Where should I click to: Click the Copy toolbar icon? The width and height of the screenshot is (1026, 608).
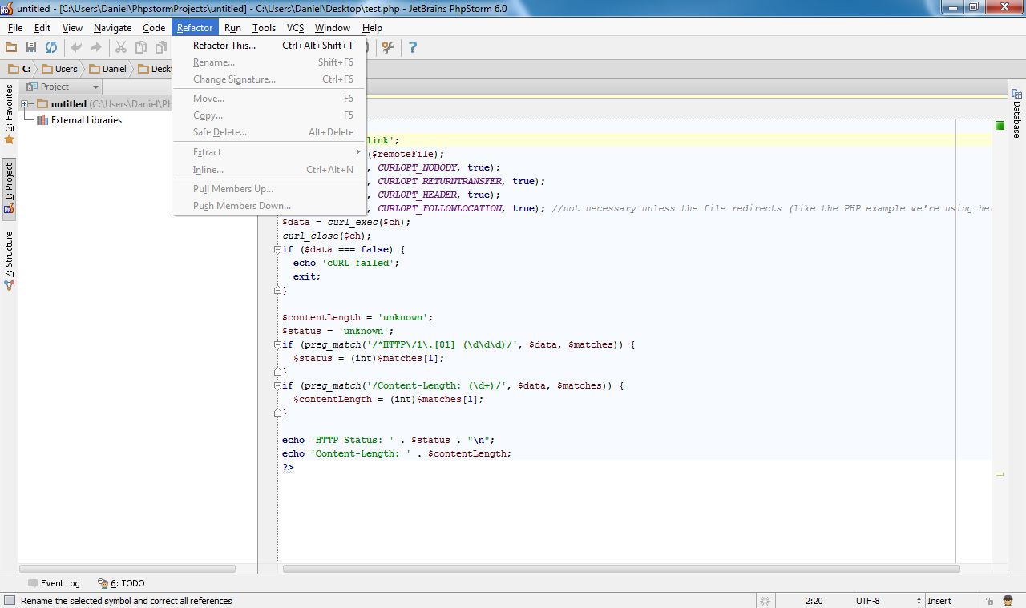[x=141, y=48]
